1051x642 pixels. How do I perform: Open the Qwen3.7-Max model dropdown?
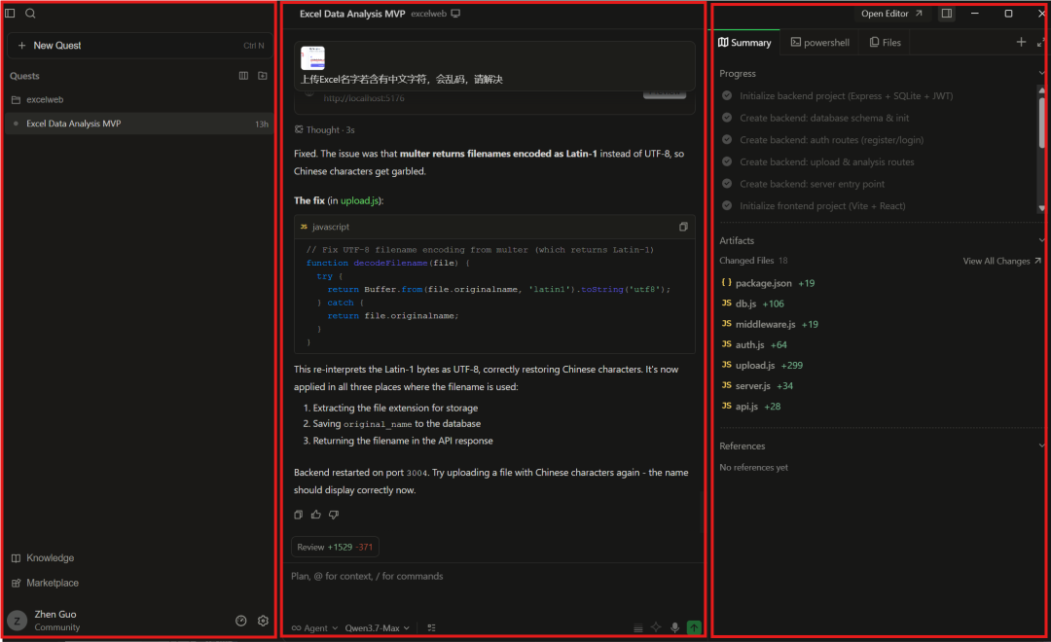click(x=378, y=628)
